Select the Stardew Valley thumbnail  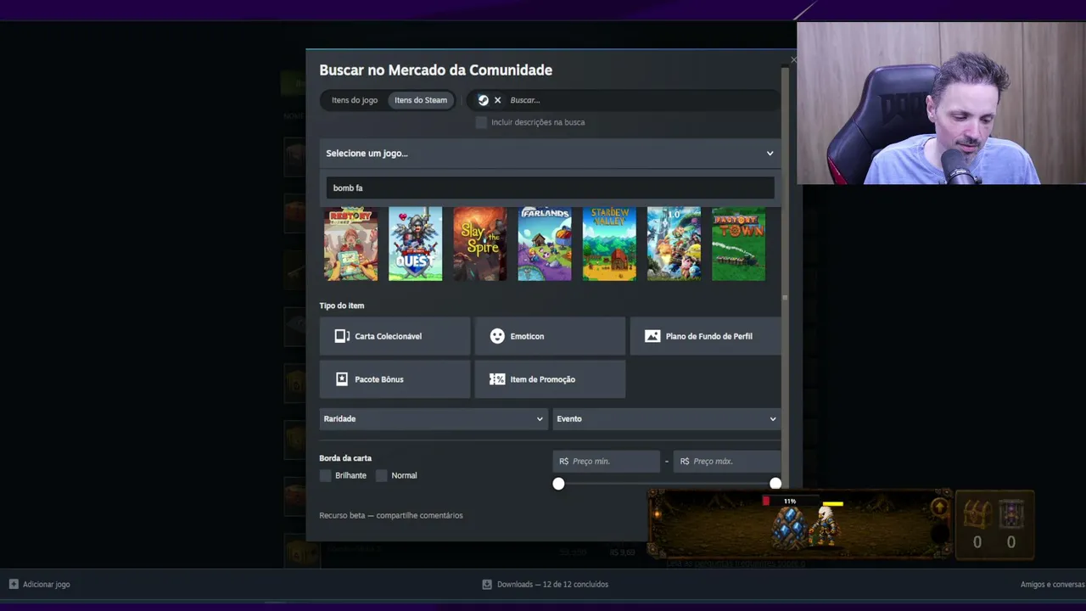coord(609,244)
